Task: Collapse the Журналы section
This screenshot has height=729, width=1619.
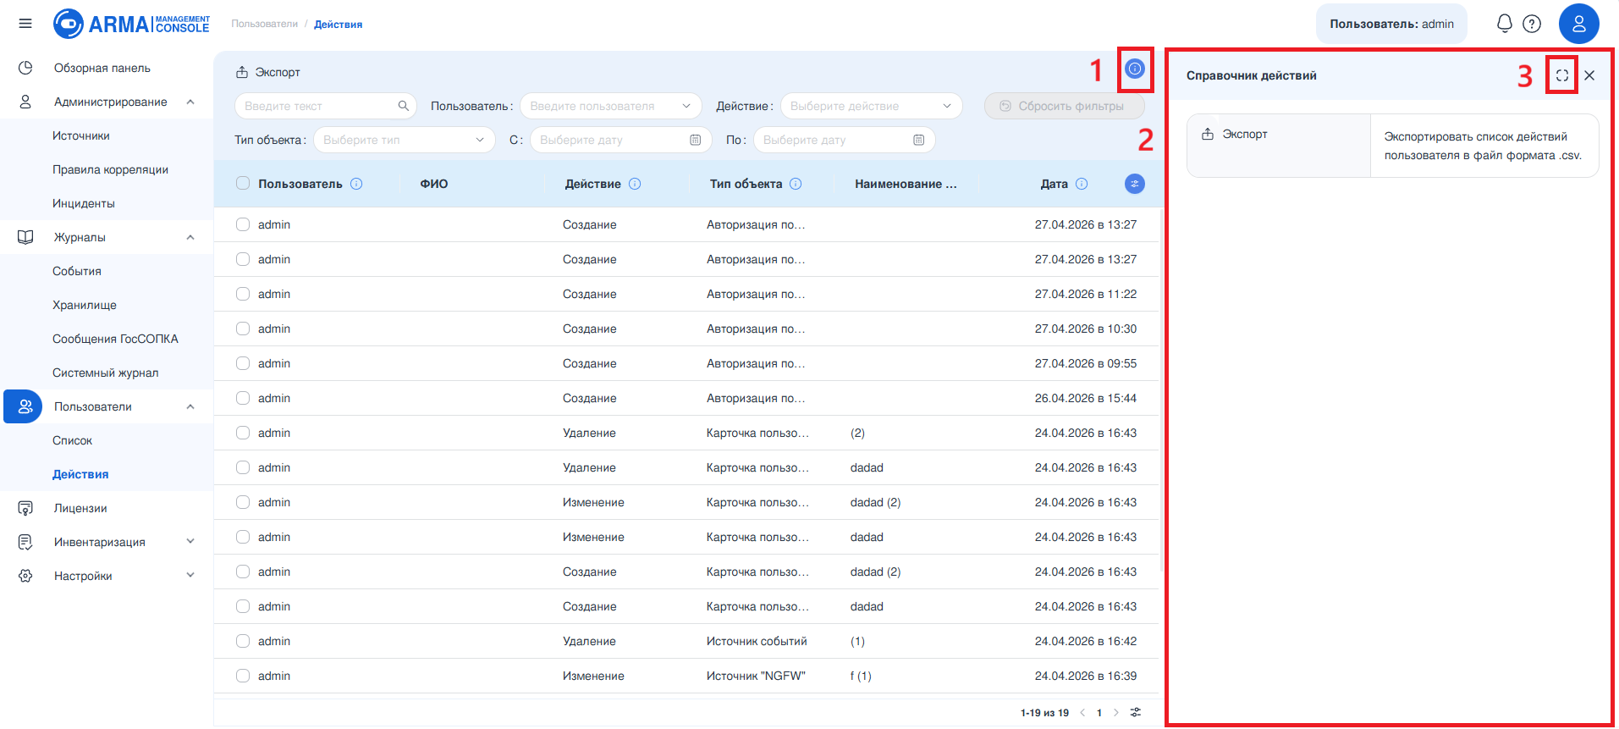Action: (x=190, y=237)
